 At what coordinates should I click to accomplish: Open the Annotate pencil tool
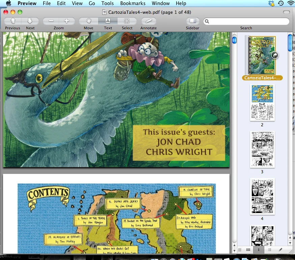click(149, 21)
